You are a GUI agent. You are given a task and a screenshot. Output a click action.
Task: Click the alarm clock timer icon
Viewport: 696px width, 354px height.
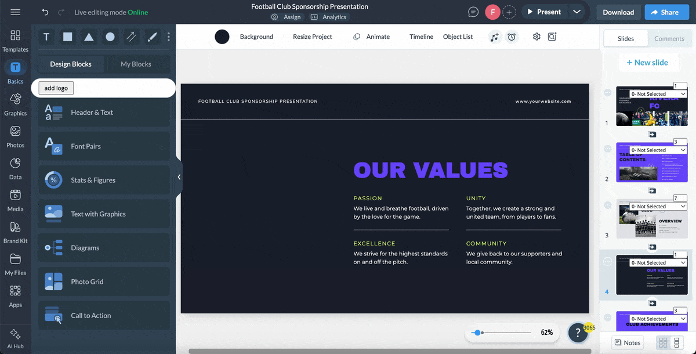pos(512,37)
